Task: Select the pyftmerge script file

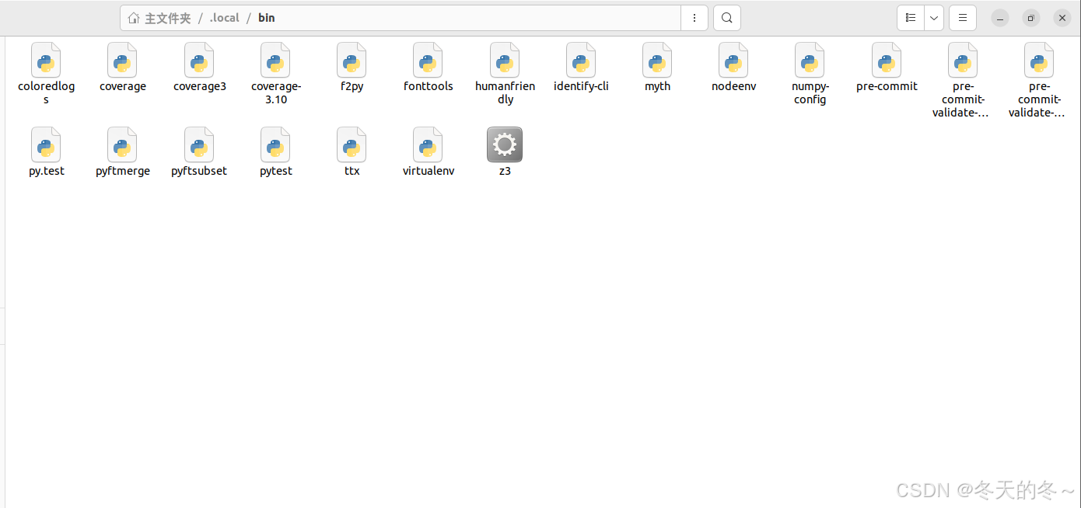Action: coord(122,145)
